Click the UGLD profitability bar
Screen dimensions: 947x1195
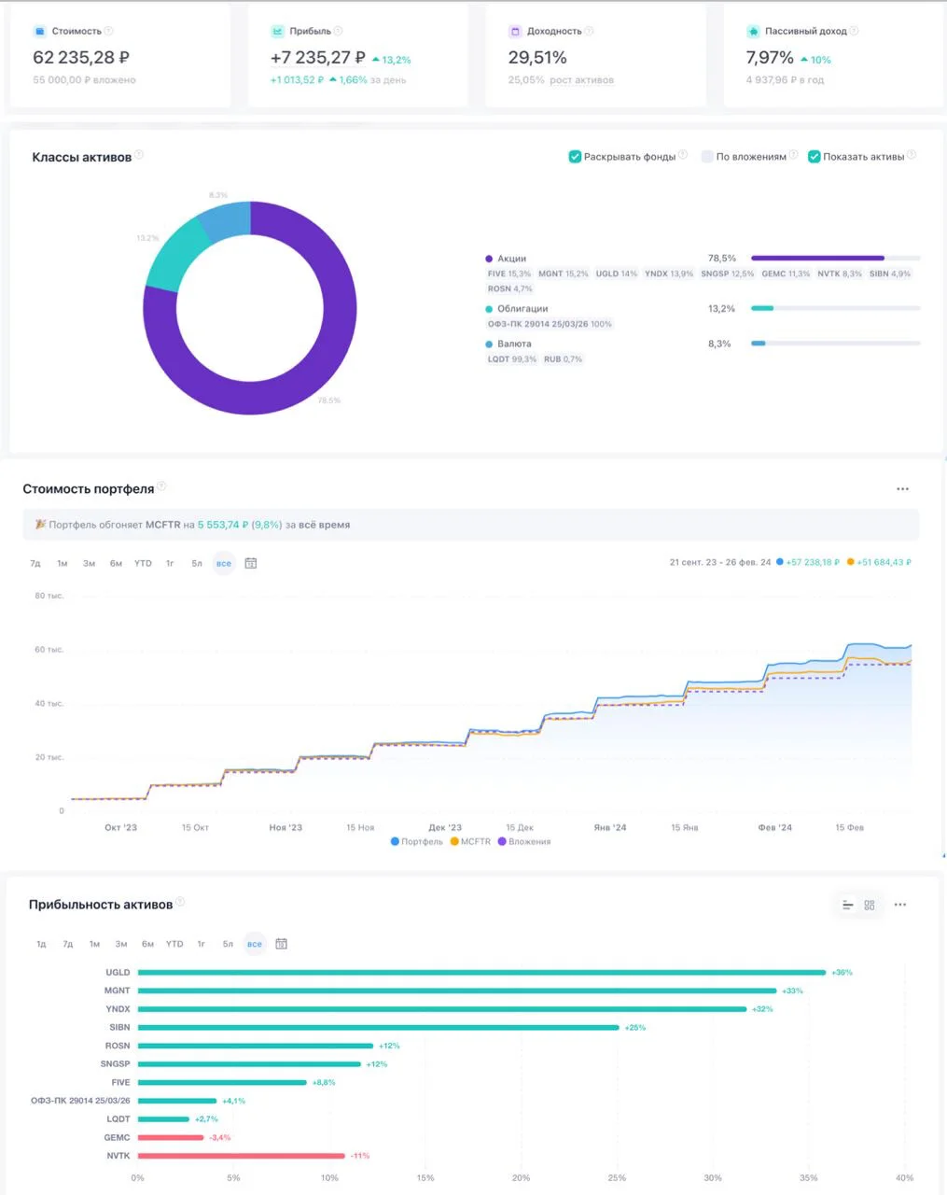point(481,972)
